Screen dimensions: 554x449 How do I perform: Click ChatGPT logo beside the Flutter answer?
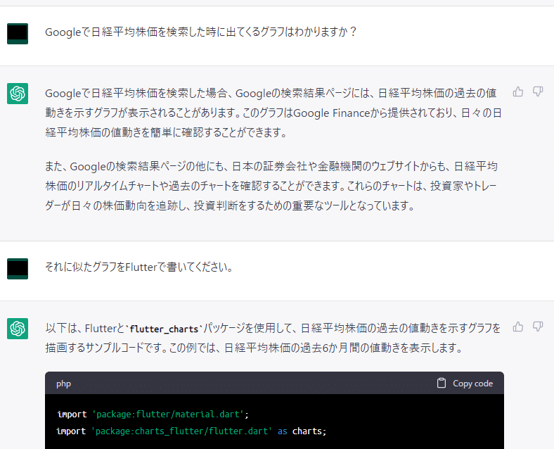pos(18,329)
